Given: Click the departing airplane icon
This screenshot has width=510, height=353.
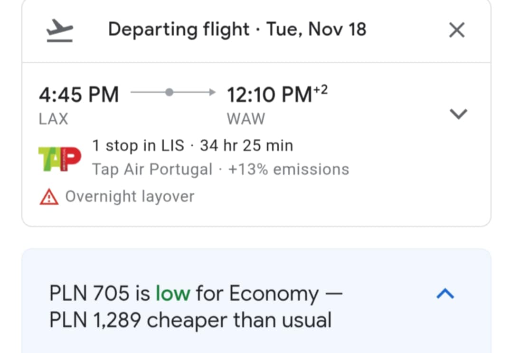Looking at the screenshot, I should [x=59, y=30].
